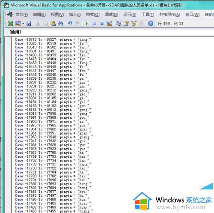This screenshot has height=213, width=214.
Task: Click the VBA icon beside the 文件 menu
Action: coord(10,15)
